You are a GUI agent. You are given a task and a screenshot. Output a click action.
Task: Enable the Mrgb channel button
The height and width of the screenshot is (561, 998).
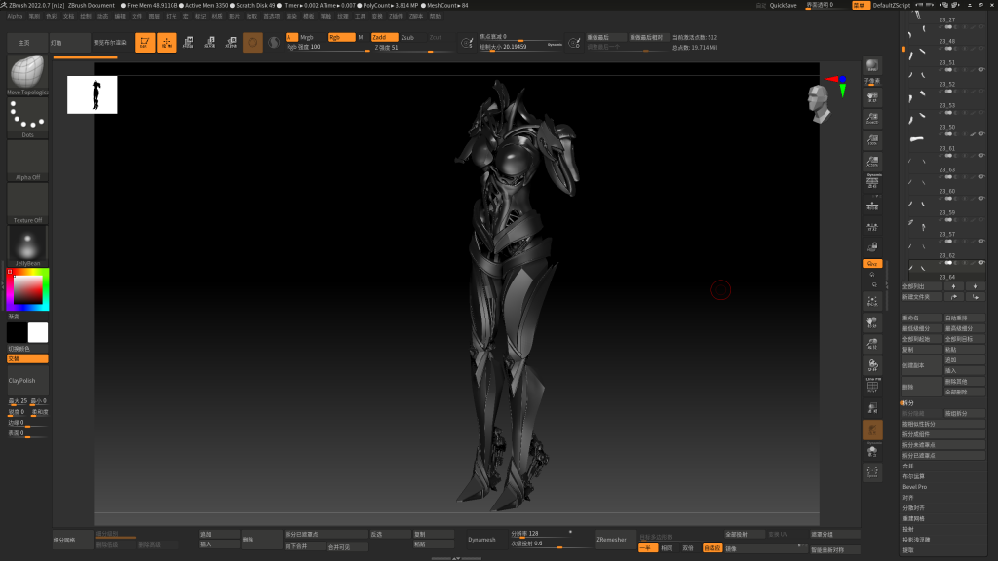click(x=306, y=37)
